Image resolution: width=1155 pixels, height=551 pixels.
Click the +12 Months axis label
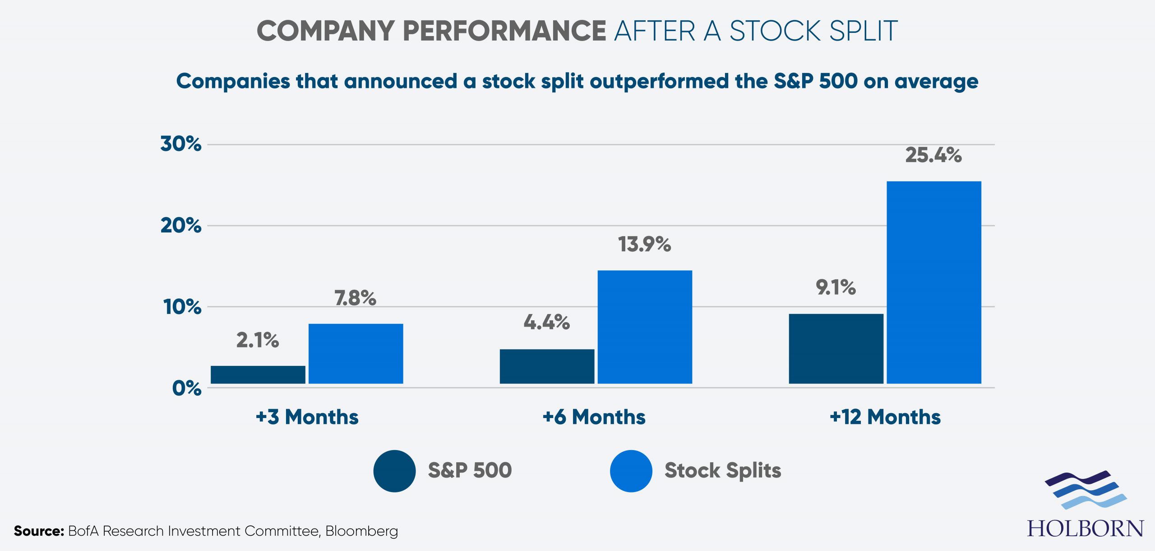[885, 417]
